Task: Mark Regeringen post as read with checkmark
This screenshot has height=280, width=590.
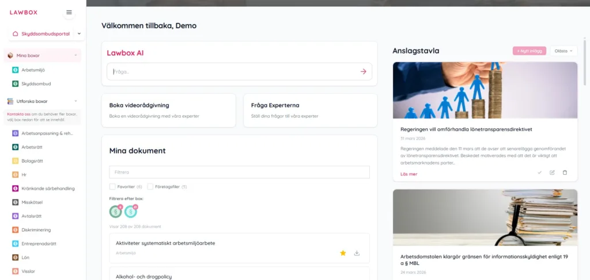Action: [539, 172]
